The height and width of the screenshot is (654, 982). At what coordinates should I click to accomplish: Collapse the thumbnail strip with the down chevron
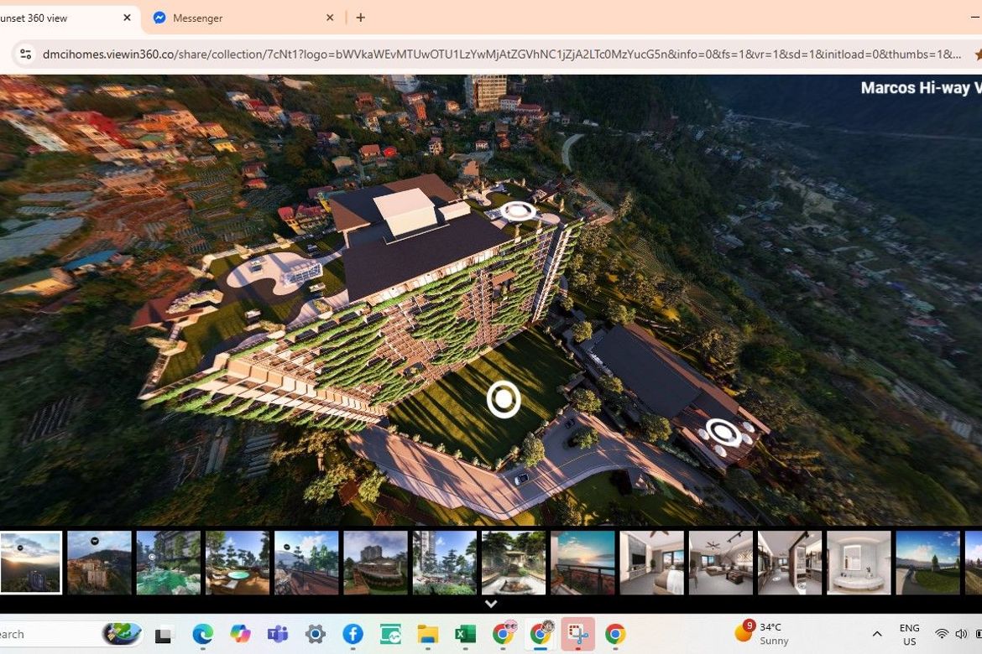coord(491,604)
